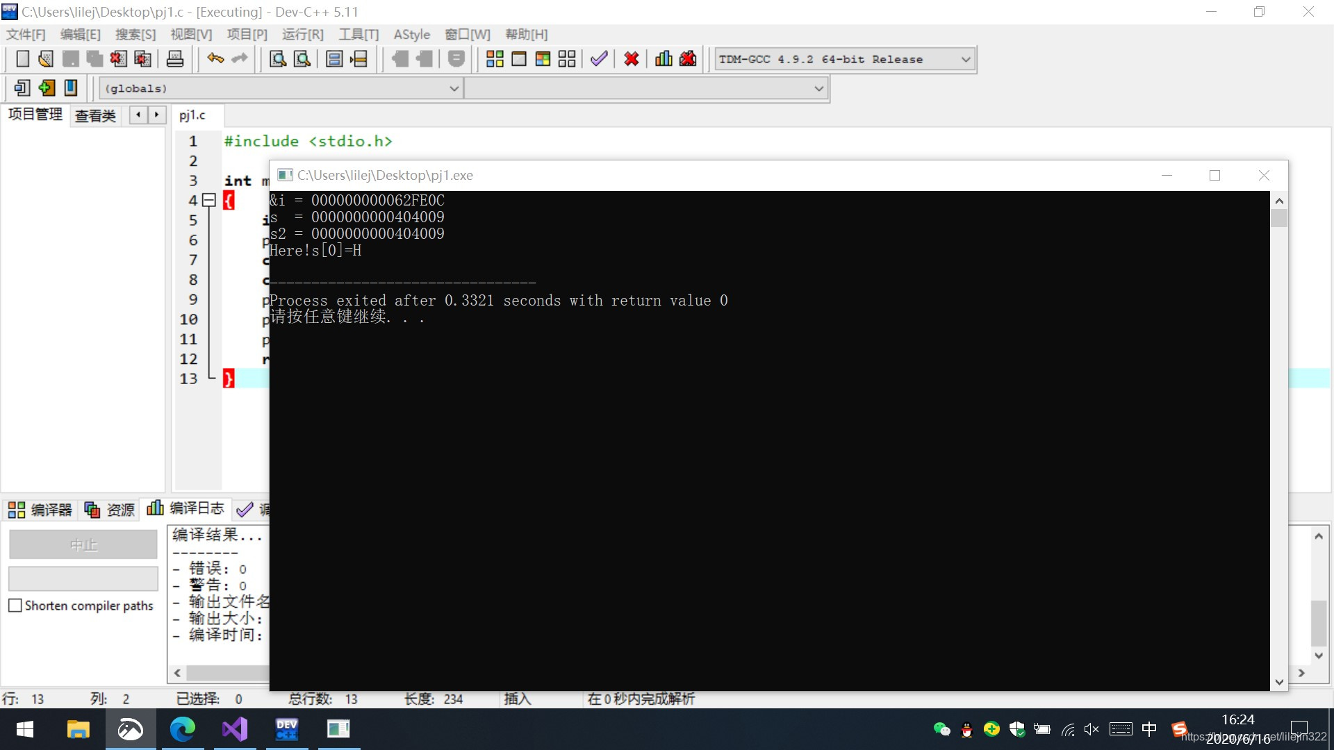Undo the last edit with toolbar arrow
The height and width of the screenshot is (750, 1334).
(x=215, y=59)
